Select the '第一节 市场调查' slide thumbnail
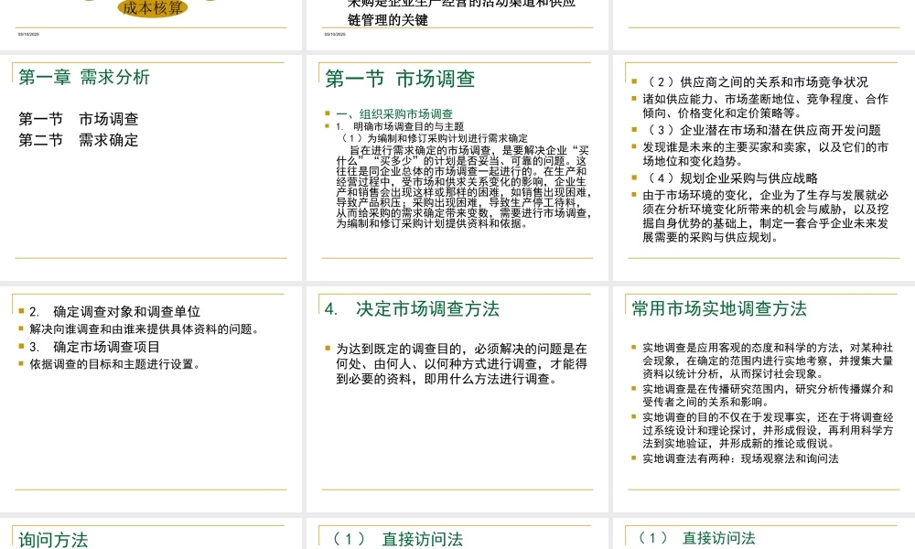Viewport: 915px width, 549px height. pyautogui.click(x=457, y=167)
